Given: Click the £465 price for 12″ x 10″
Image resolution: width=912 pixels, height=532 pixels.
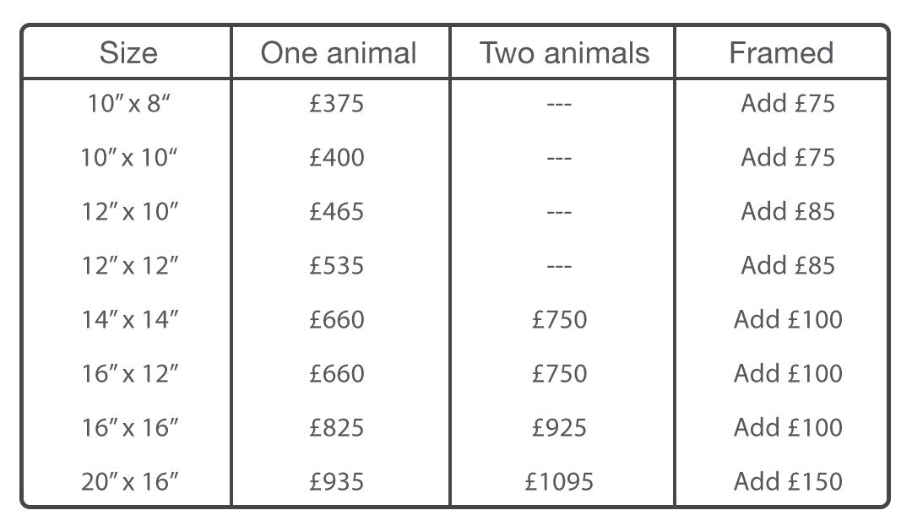Looking at the screenshot, I should point(336,212).
